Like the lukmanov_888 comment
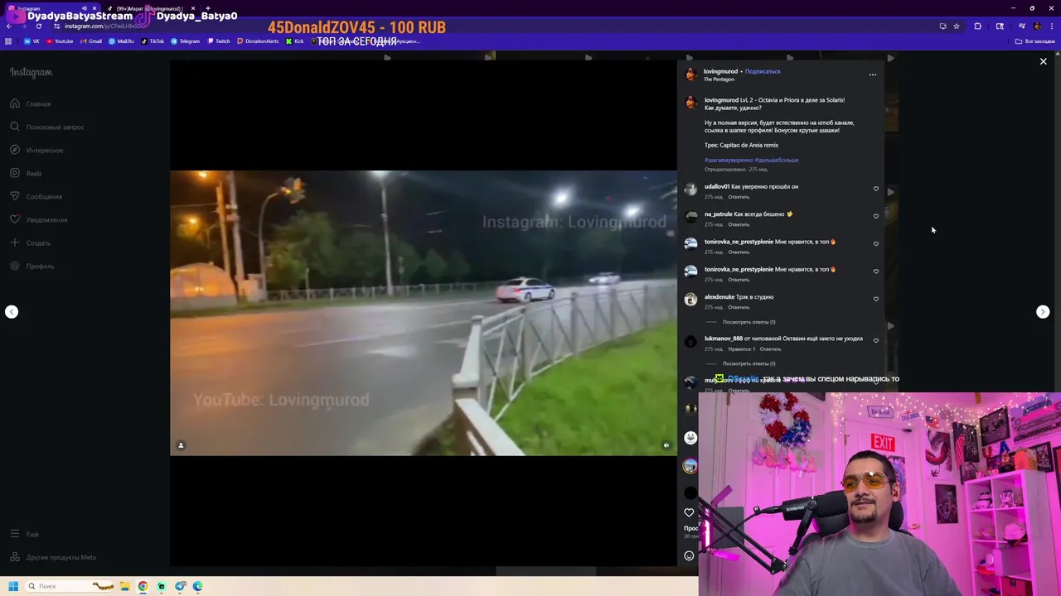This screenshot has height=596, width=1061. (875, 340)
